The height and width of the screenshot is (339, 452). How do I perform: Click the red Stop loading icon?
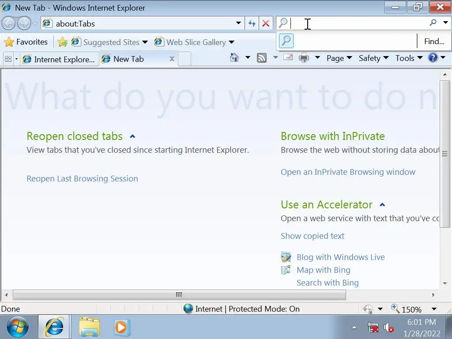pos(266,23)
